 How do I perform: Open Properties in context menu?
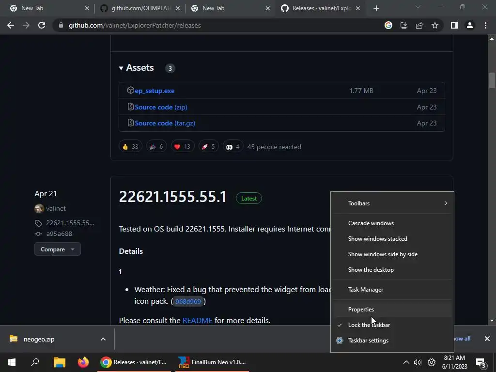[x=392, y=310]
